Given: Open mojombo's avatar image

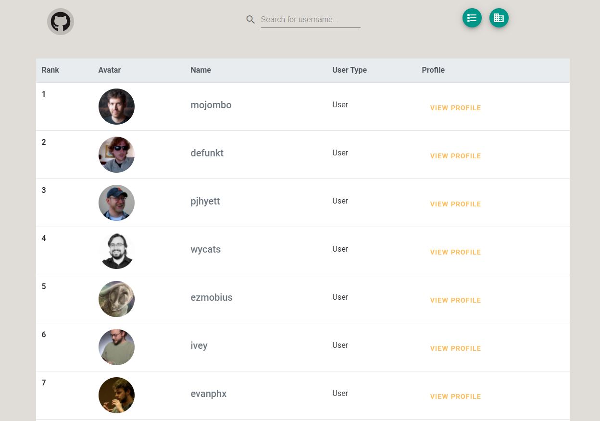Looking at the screenshot, I should pyautogui.click(x=116, y=106).
